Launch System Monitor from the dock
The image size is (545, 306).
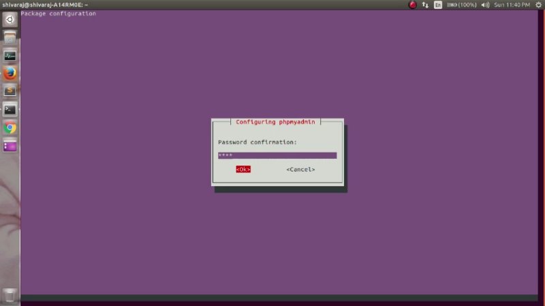[10, 56]
